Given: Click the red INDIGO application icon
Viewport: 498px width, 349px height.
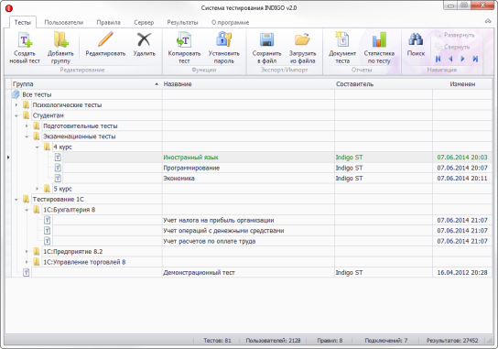Looking at the screenshot, I should point(9,8).
